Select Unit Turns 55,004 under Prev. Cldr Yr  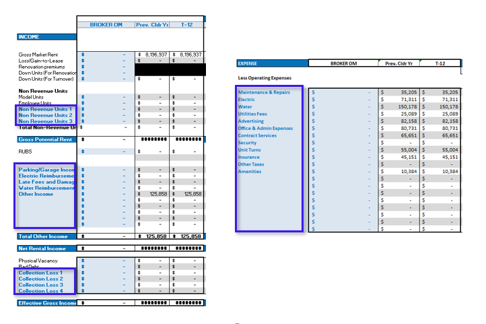[x=409, y=150]
